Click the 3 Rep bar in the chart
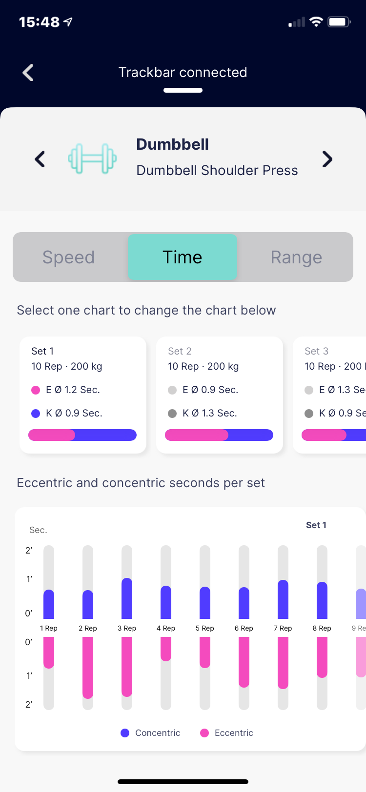 pyautogui.click(x=127, y=628)
